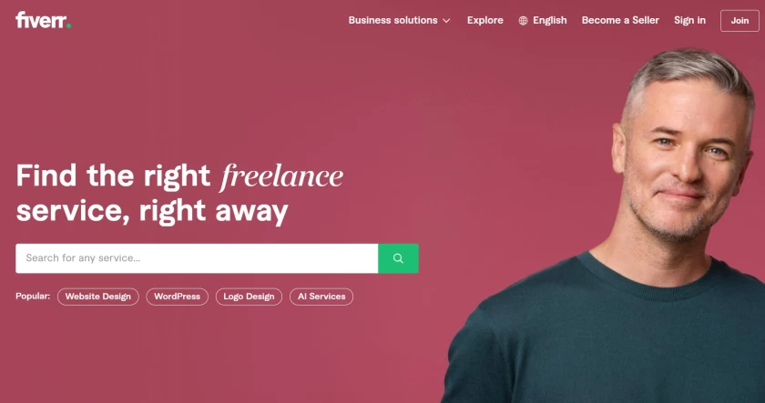This screenshot has height=403, width=765.
Task: Click the globe language icon
Action: 523,20
